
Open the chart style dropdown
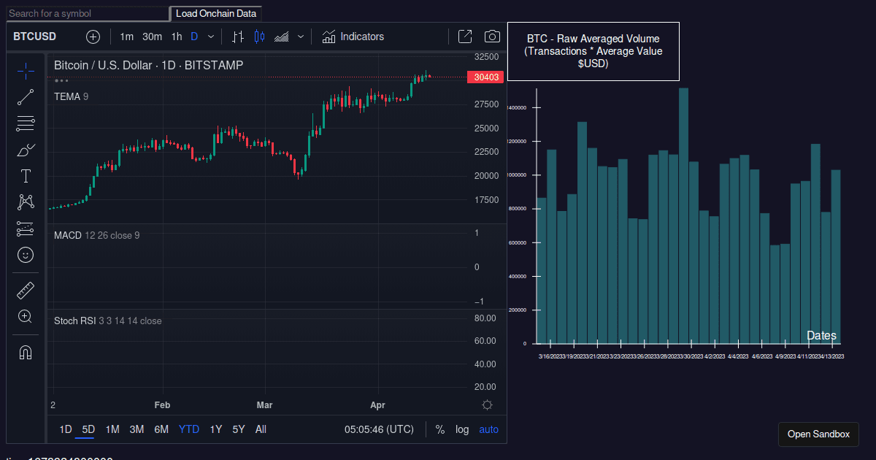[x=299, y=36]
